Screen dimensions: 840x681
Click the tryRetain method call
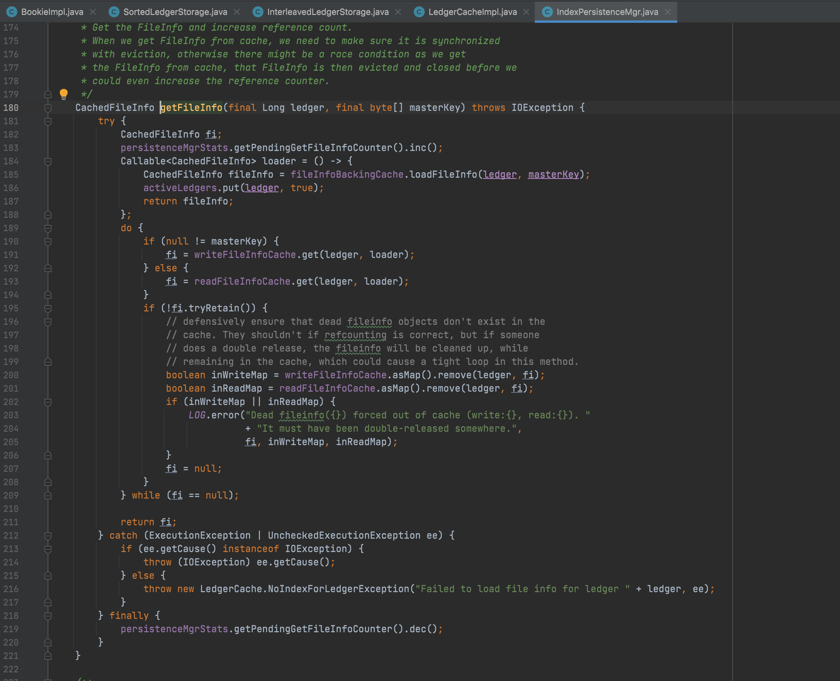[x=214, y=308]
